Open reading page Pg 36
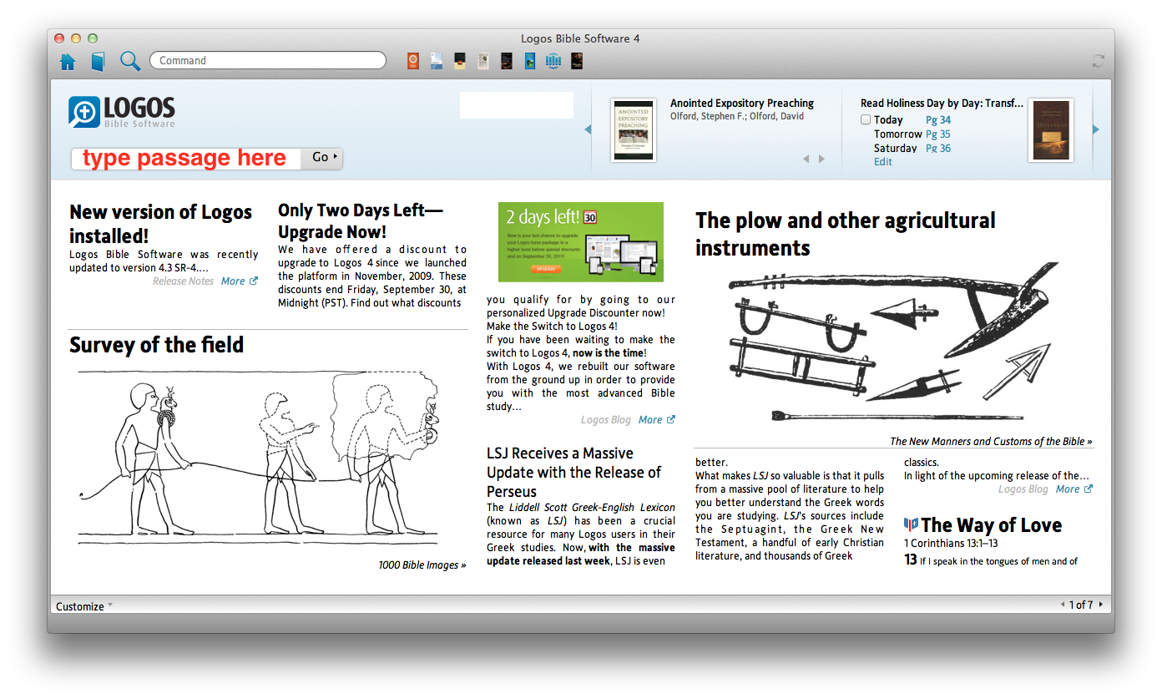1162x699 pixels. (938, 149)
